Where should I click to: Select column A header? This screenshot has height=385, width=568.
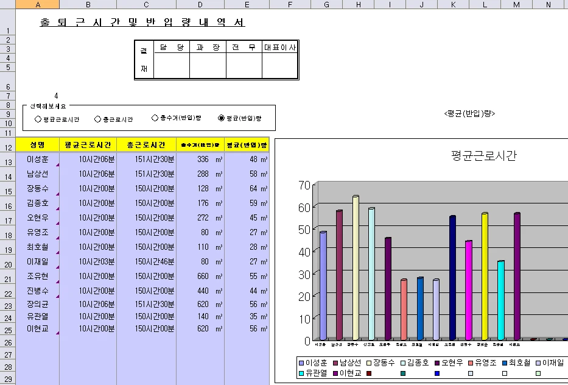coord(38,4)
